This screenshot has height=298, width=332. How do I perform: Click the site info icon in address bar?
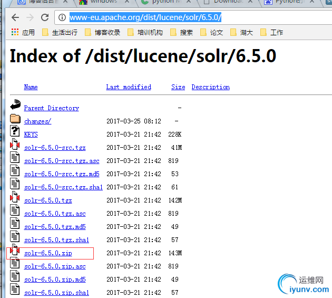tap(62, 17)
